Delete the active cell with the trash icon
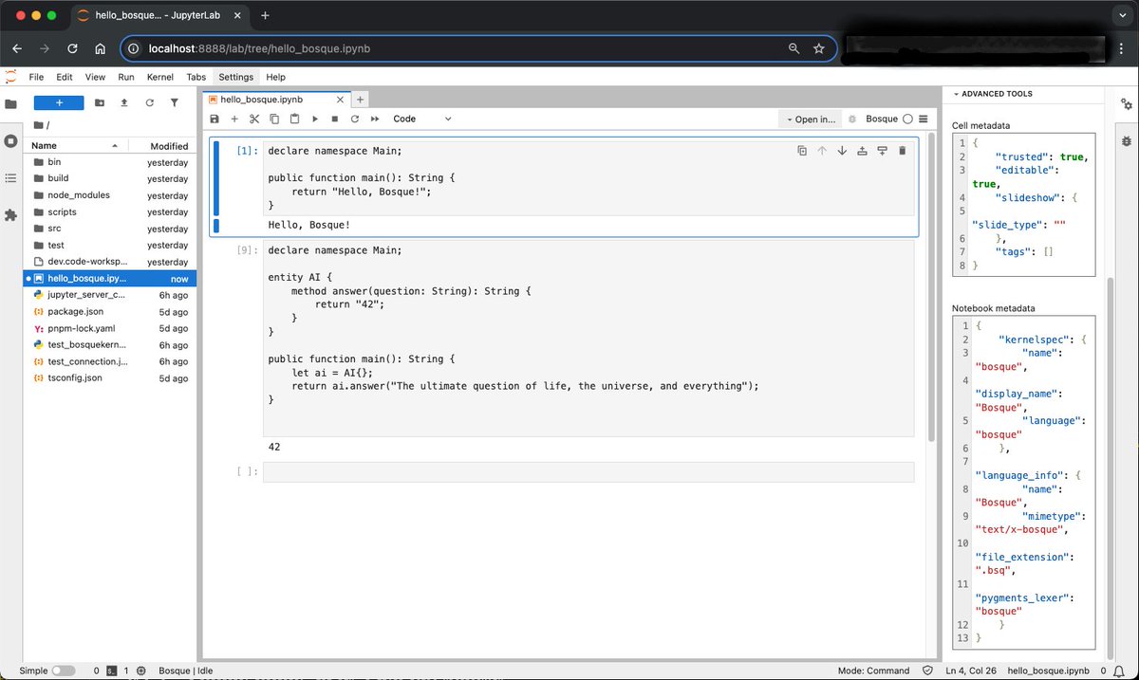 pyautogui.click(x=902, y=150)
